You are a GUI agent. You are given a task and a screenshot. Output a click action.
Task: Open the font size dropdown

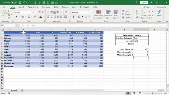point(37,12)
